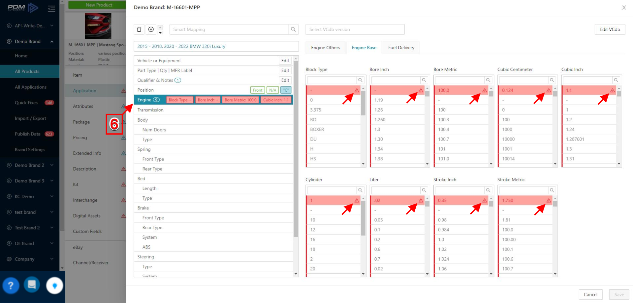
Task: Open the Select VCdb version dropdown
Action: pos(355,29)
